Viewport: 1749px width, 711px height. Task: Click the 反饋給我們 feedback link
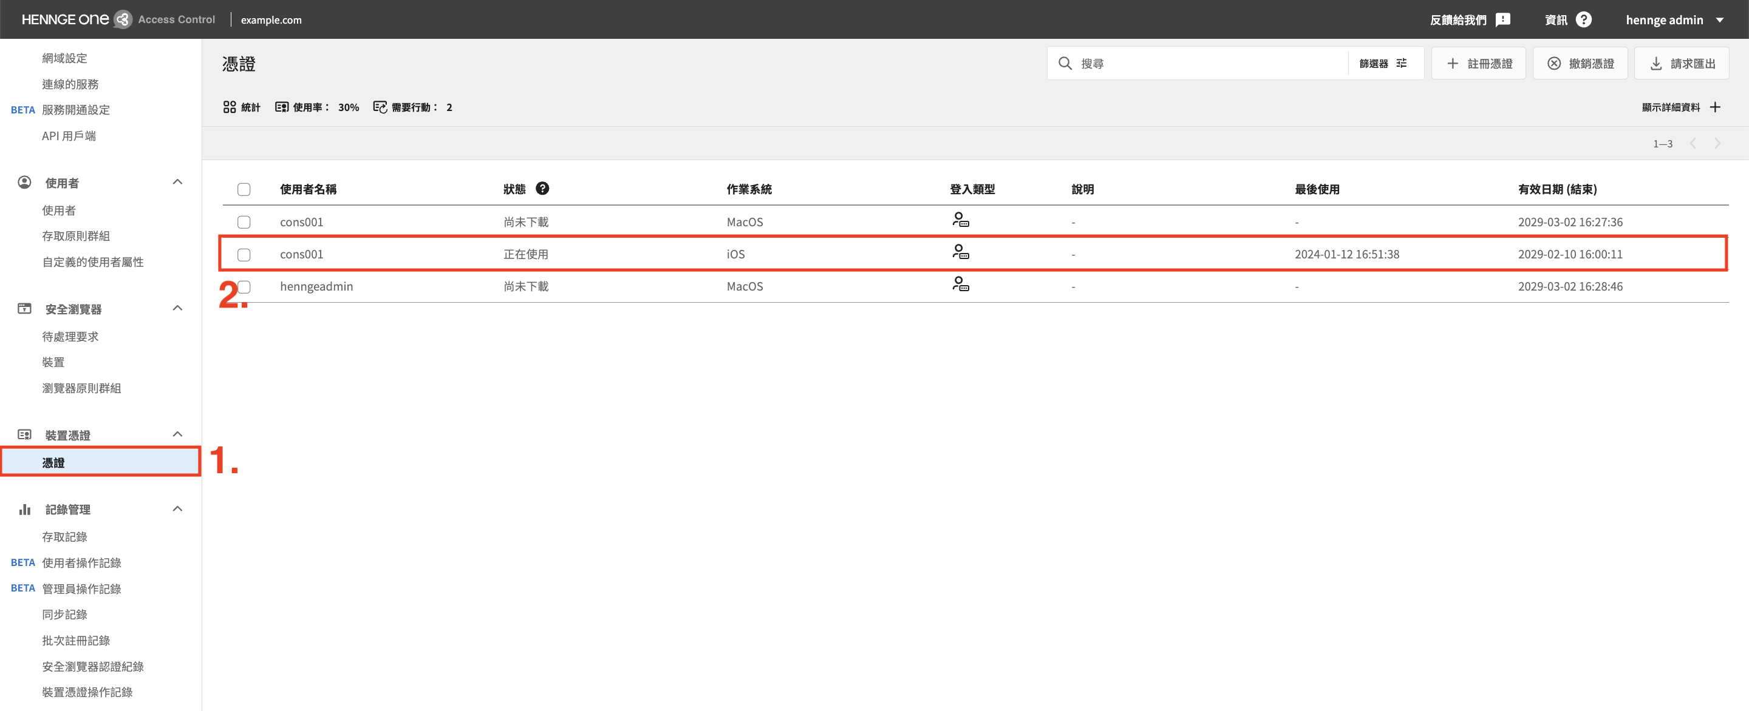[1458, 19]
